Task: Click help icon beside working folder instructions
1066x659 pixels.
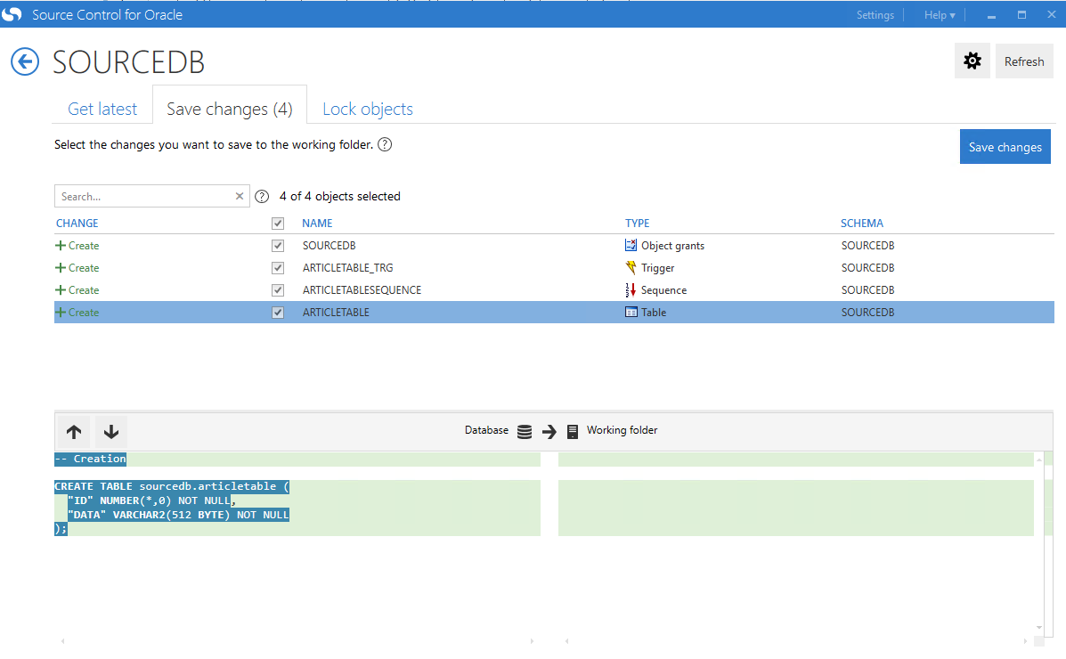Action: tap(385, 144)
